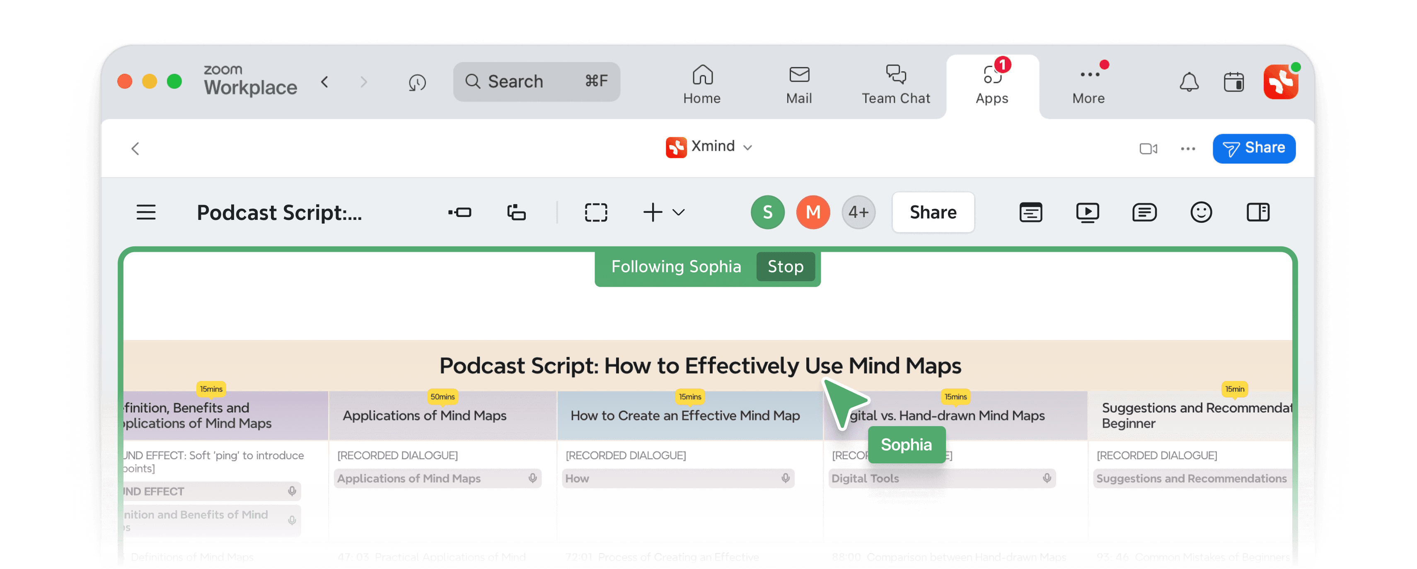The image size is (1417, 569).
Task: Open the profile avatar in the top-right
Action: tap(1281, 82)
